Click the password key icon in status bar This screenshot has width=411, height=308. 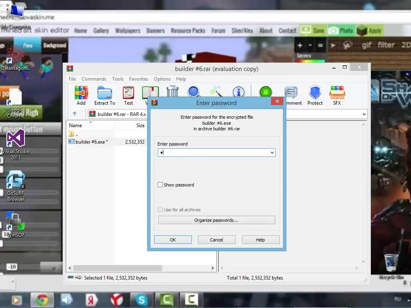coord(78,277)
